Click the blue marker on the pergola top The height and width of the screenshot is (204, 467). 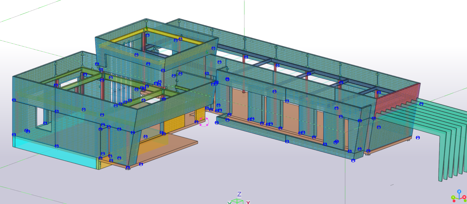point(421,104)
